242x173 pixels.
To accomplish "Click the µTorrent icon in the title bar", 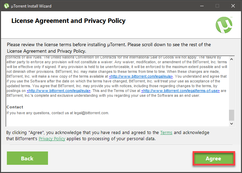I will (6, 6).
